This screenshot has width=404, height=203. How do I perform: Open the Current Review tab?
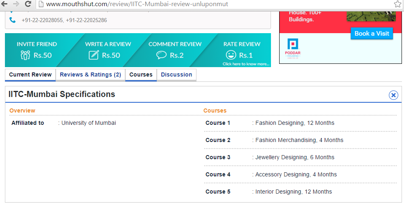30,75
